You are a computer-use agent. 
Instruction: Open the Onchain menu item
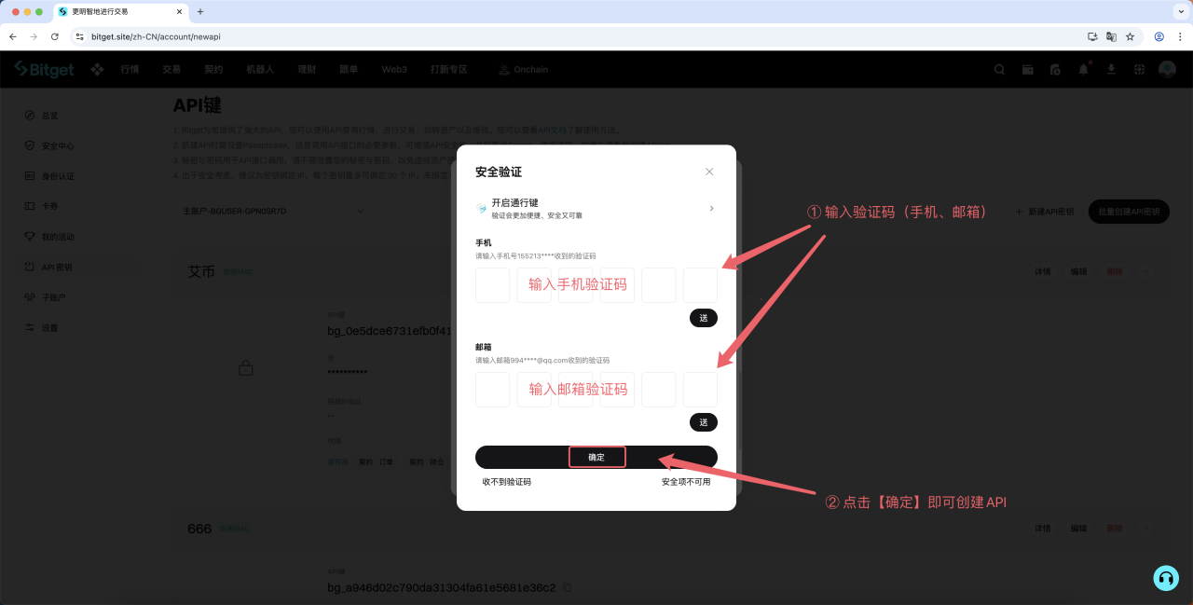tap(524, 70)
